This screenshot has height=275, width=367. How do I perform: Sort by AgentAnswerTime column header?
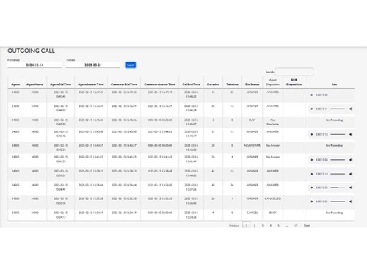coord(91,84)
